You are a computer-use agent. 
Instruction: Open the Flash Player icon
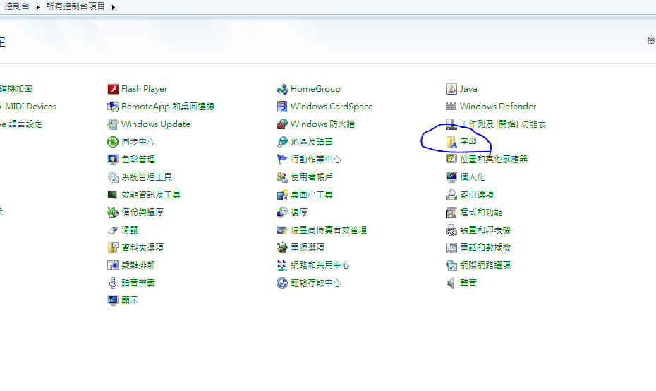[x=113, y=89]
